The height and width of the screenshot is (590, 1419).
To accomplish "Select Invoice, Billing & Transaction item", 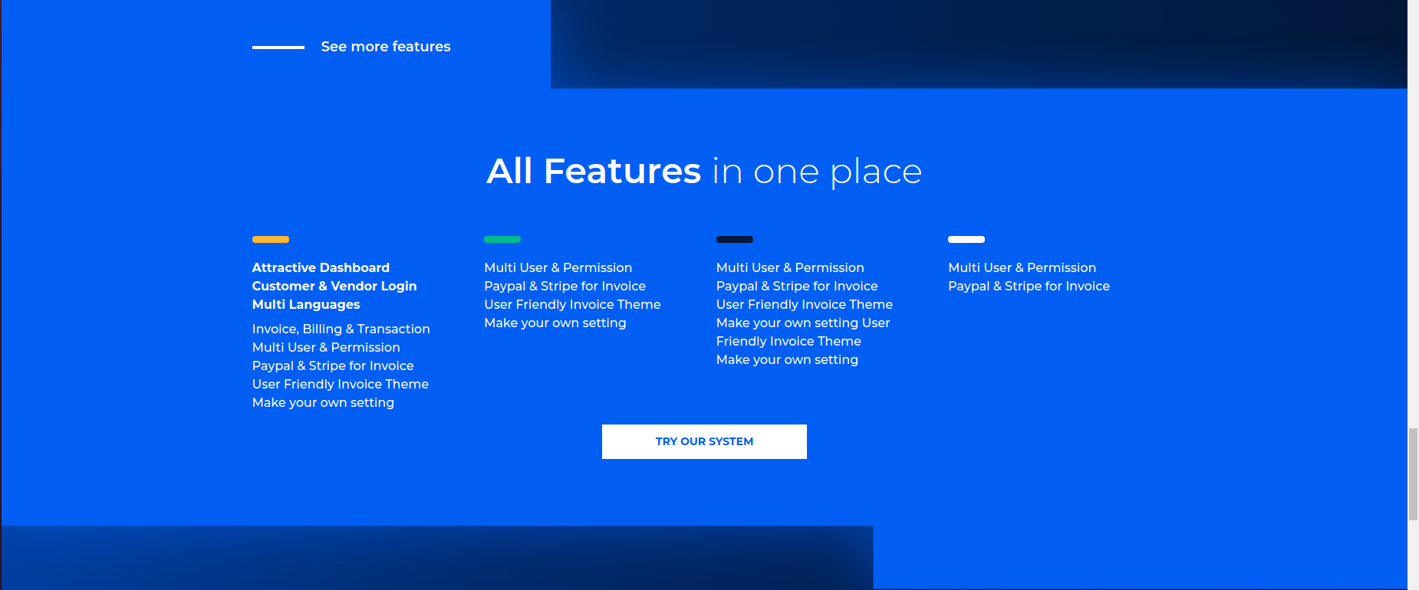I will pyautogui.click(x=341, y=329).
